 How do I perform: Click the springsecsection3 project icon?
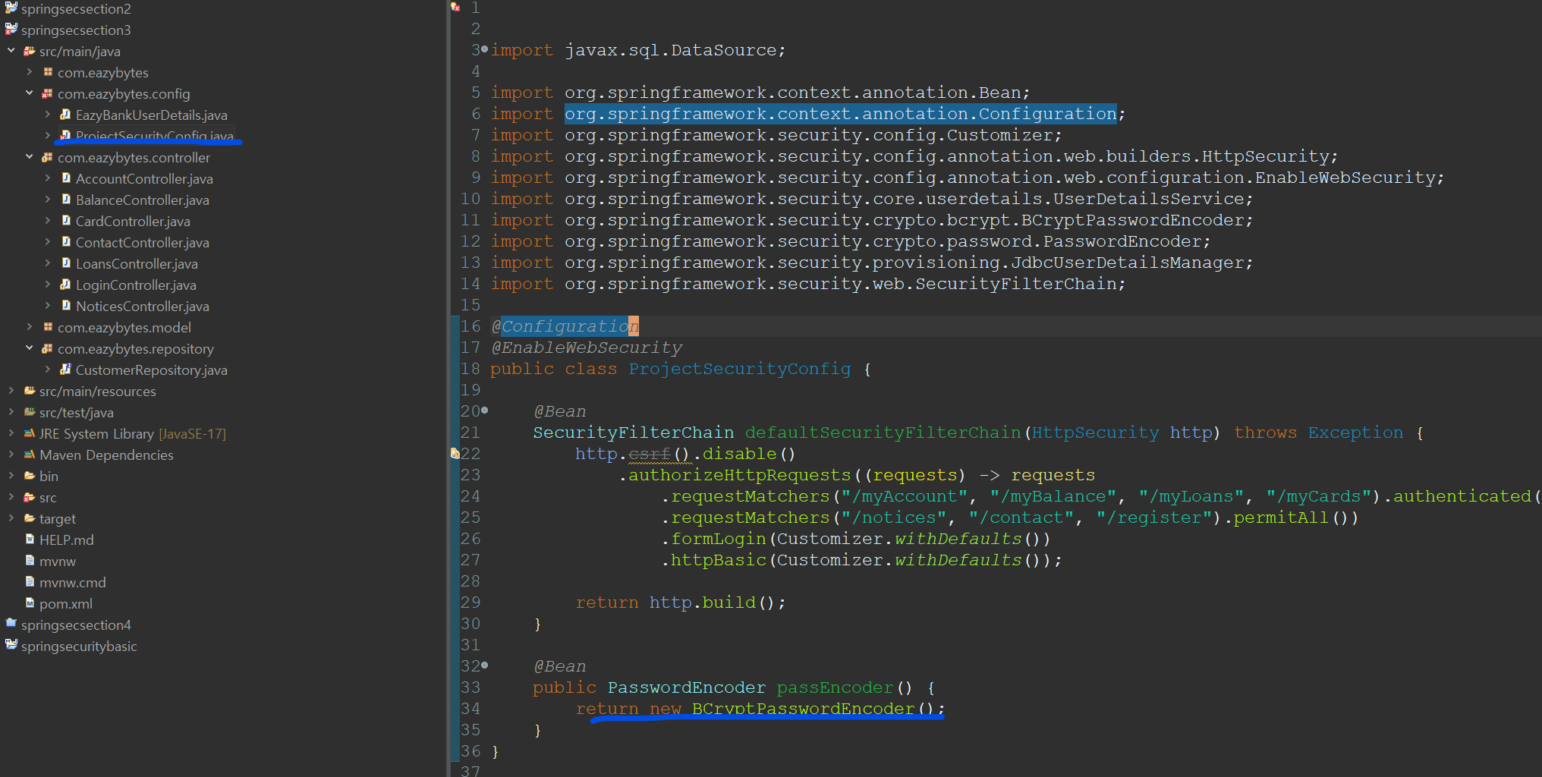tap(11, 30)
